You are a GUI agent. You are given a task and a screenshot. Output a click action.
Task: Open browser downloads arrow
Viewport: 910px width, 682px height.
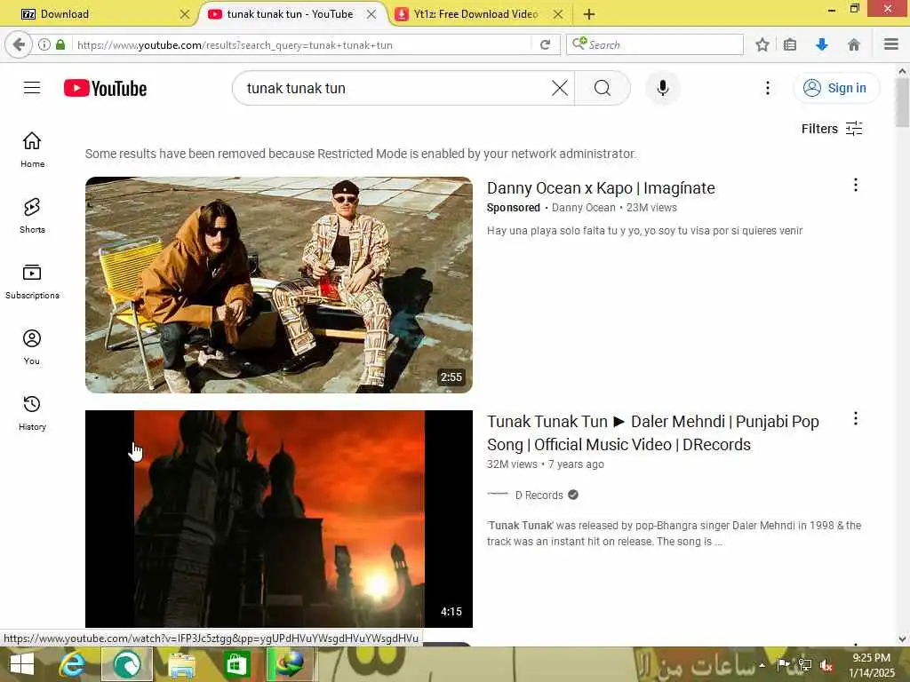(x=821, y=44)
